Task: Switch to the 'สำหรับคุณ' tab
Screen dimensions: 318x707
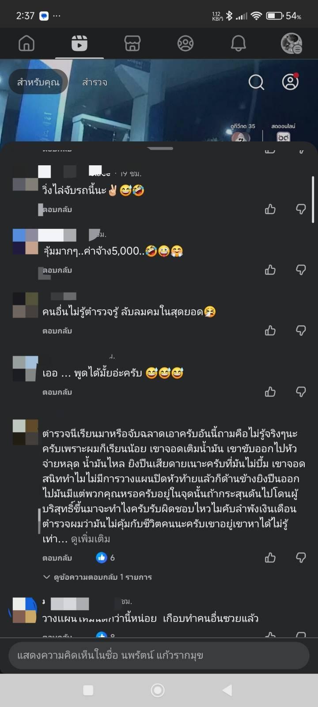Action: click(38, 82)
